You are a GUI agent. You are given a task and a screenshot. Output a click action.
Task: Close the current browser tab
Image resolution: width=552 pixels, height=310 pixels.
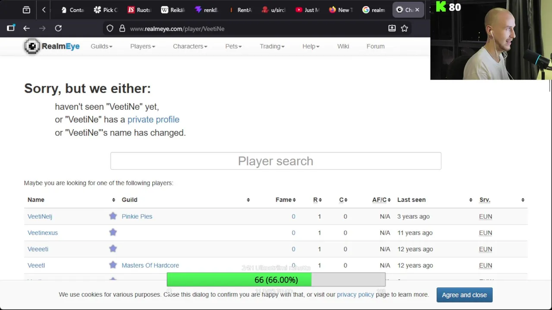click(417, 9)
